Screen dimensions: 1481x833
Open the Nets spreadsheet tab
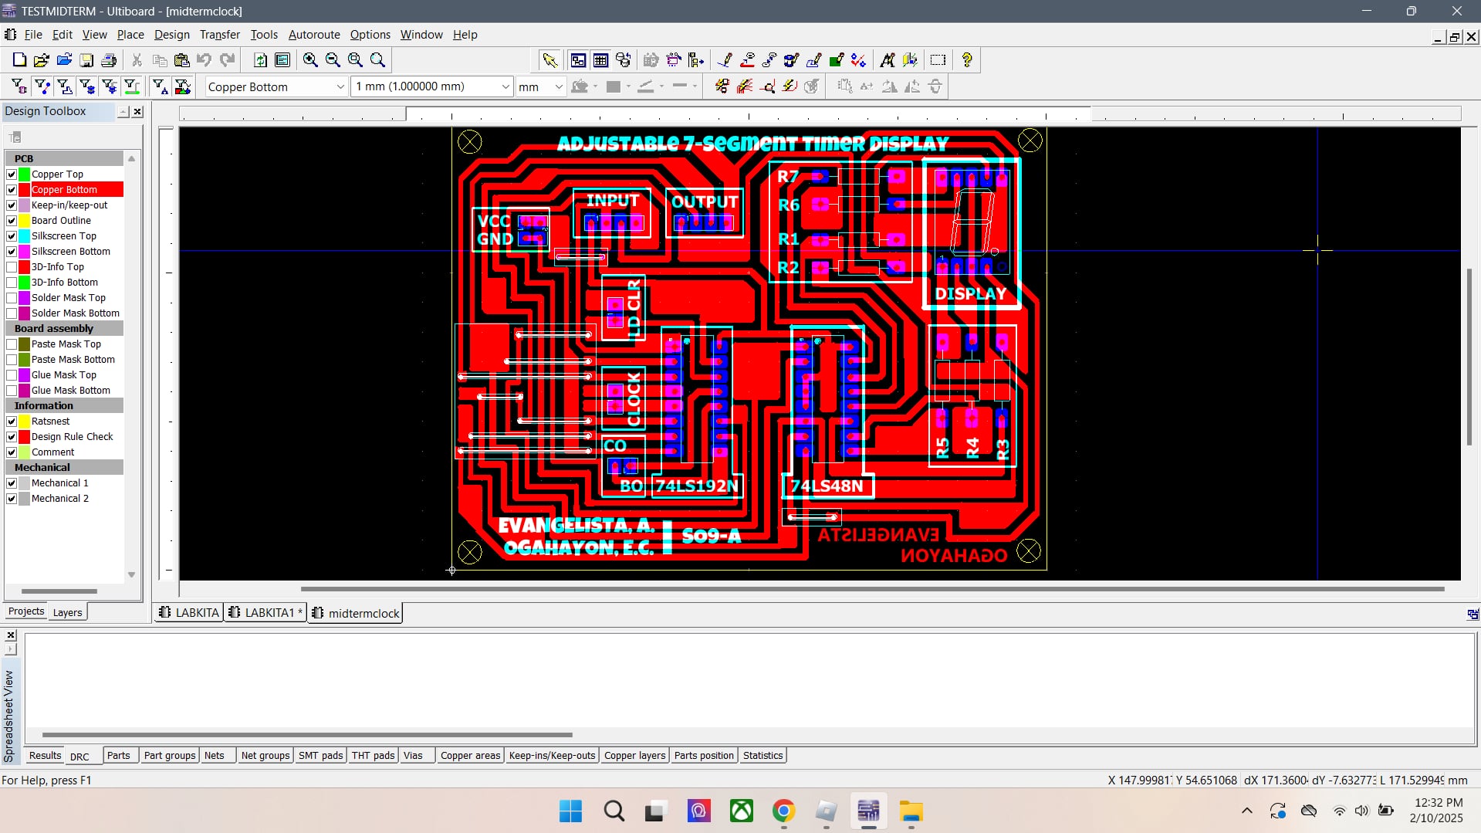(215, 756)
